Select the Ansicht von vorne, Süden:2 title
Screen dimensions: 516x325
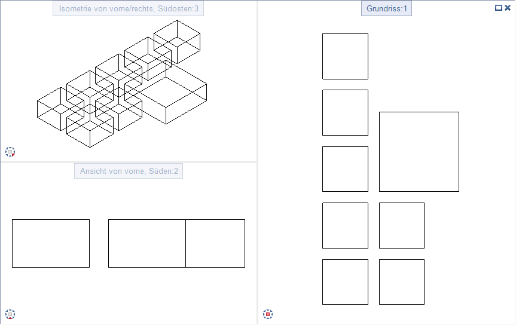coord(129,171)
